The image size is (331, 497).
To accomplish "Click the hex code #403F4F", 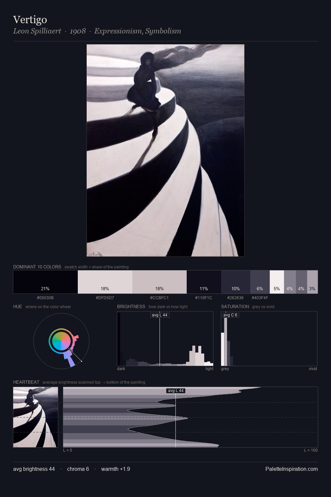I will tap(260, 298).
